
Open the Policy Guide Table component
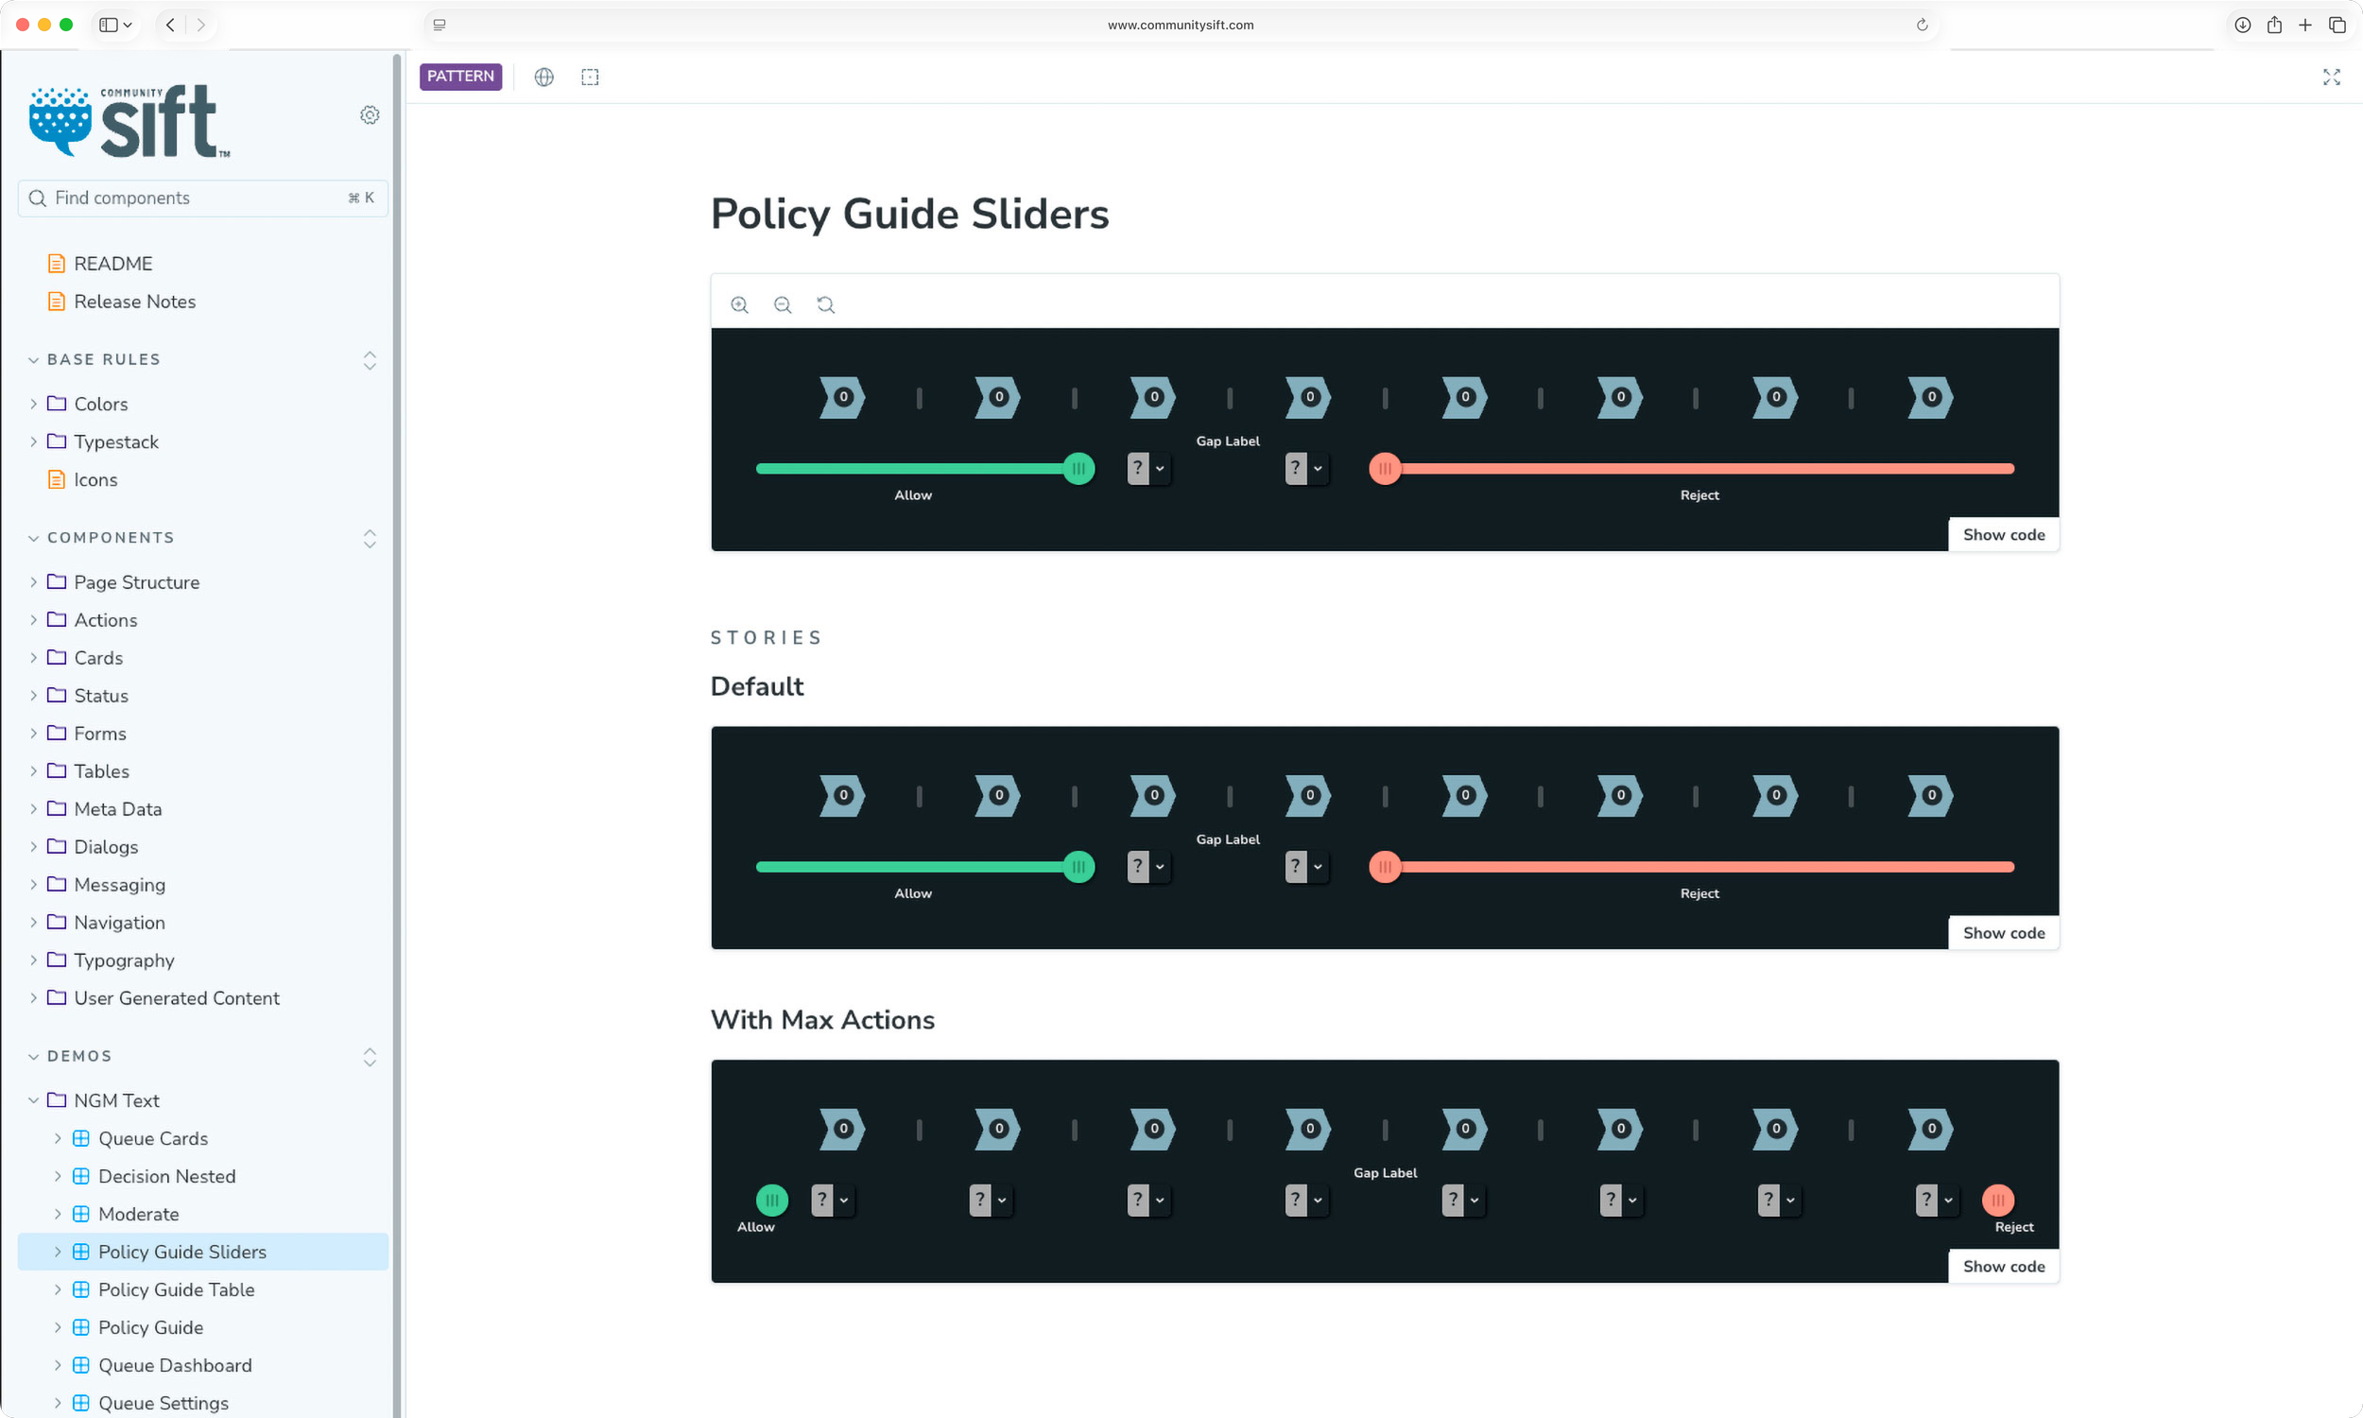pos(176,1290)
